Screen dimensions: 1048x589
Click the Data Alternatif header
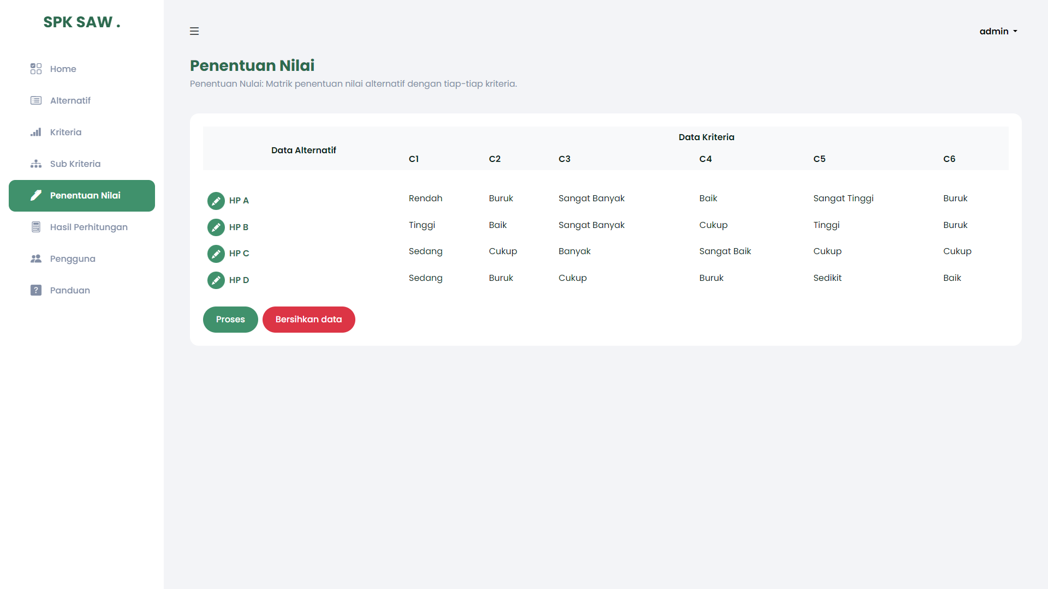tap(303, 150)
